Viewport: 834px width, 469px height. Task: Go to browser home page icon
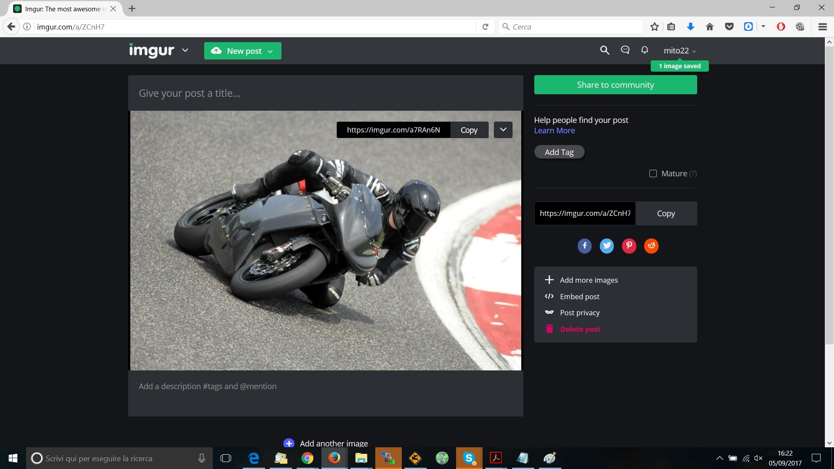(x=710, y=27)
